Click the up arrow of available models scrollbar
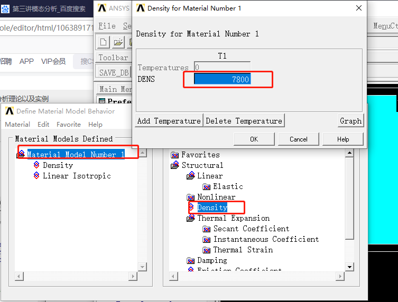This screenshot has height=302, width=398. [x=349, y=153]
